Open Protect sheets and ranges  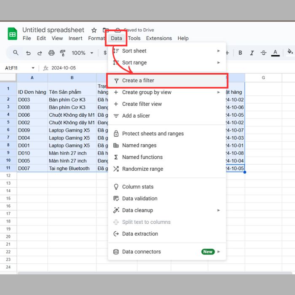pos(167,134)
